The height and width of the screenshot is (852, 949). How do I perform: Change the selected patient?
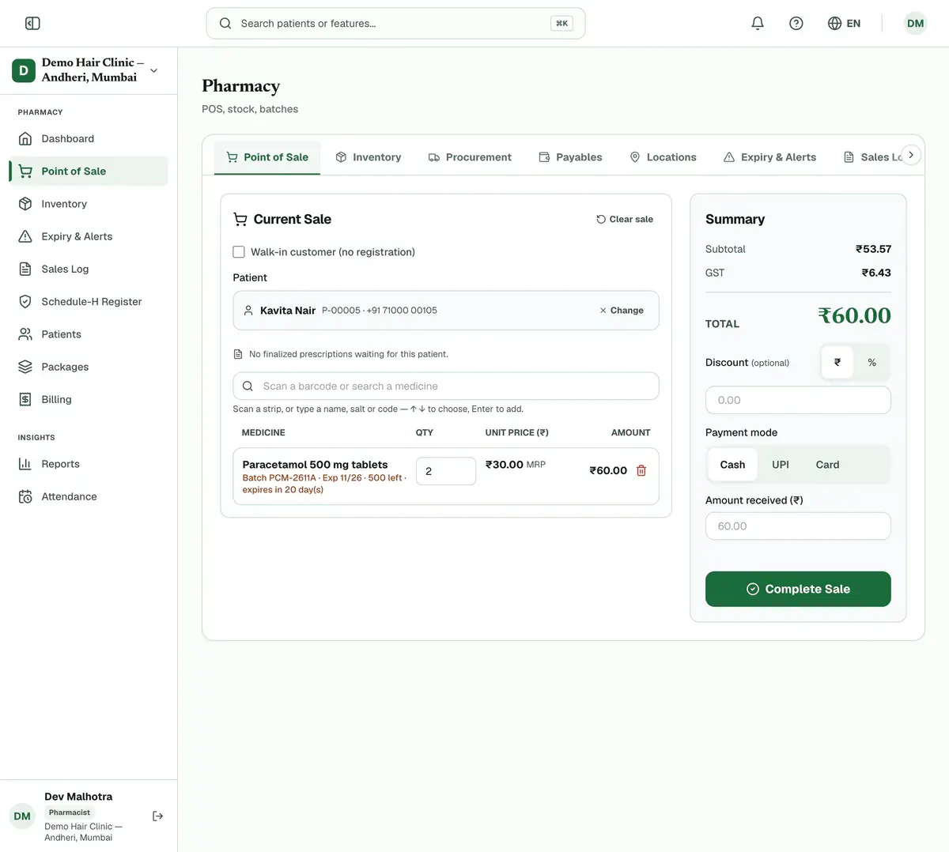(x=622, y=311)
